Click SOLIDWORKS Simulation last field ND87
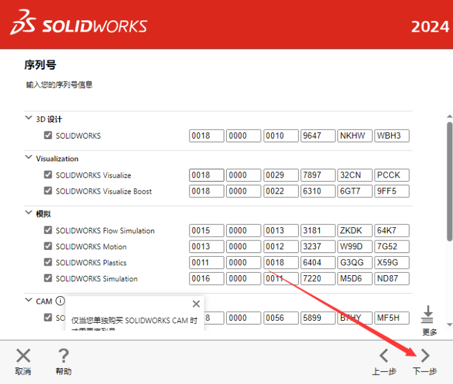Screen dimensions: 453x384 click(392, 278)
